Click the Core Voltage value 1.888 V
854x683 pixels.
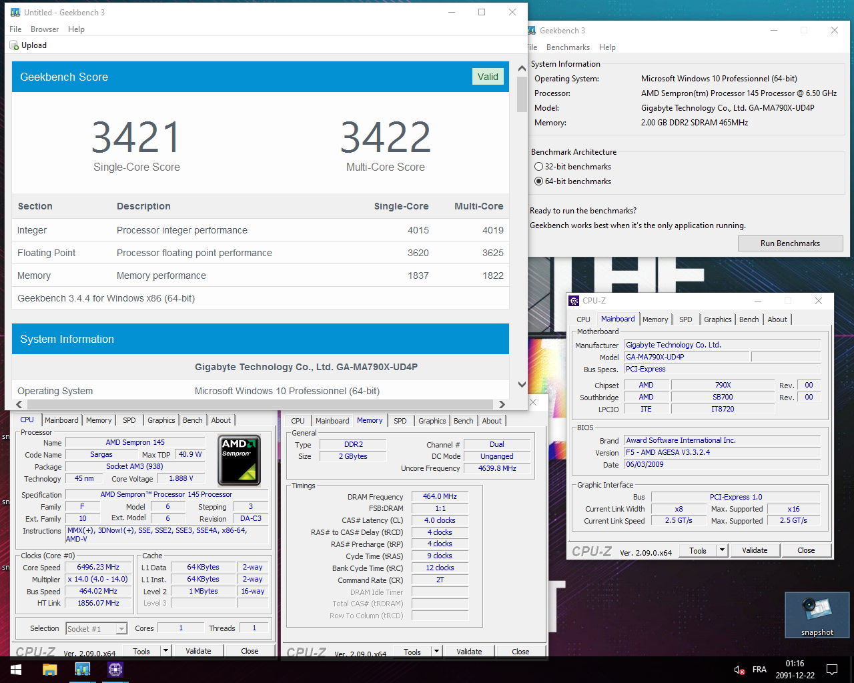coord(181,478)
